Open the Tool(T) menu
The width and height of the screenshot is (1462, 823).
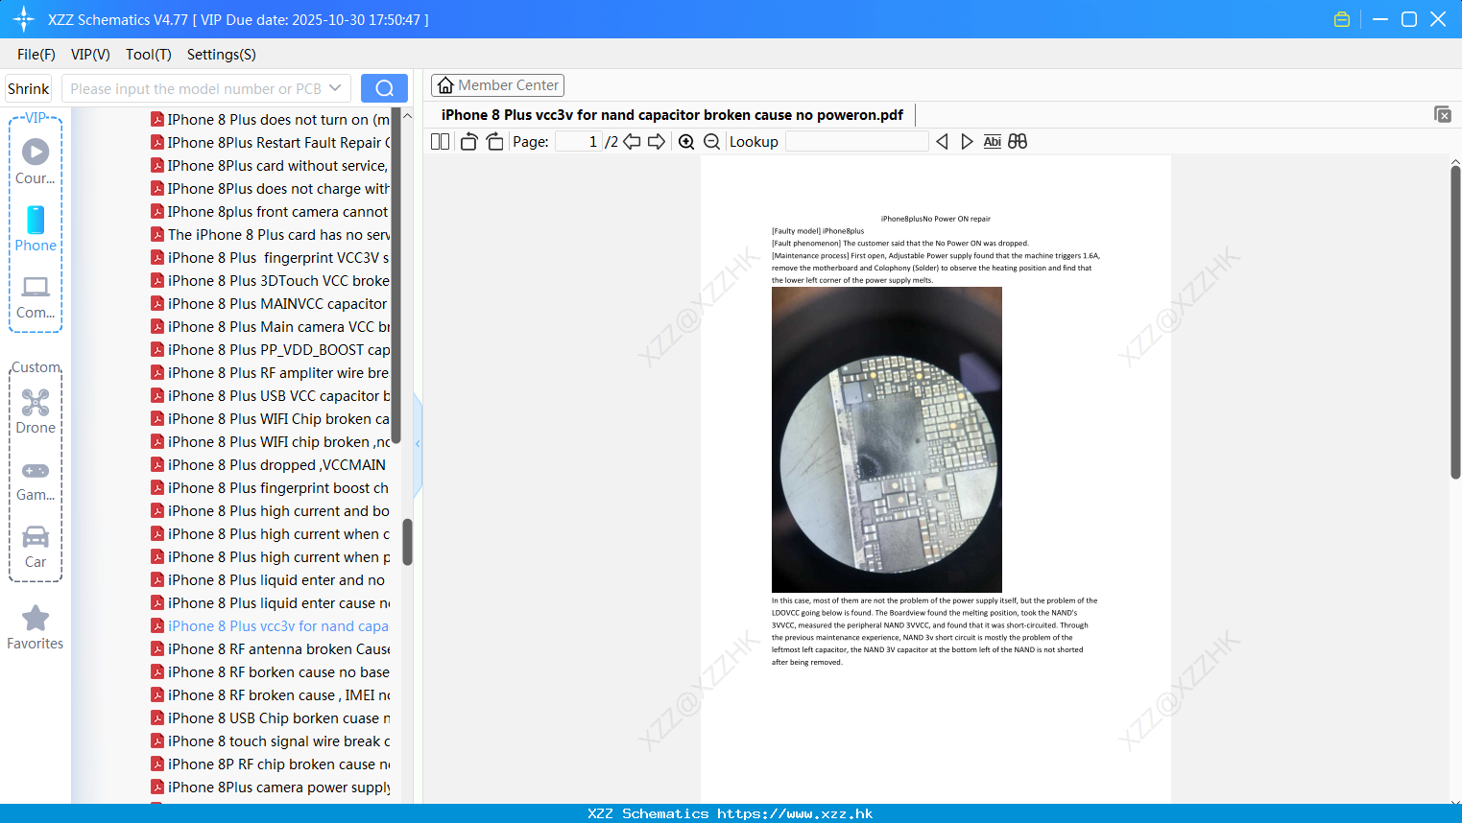tap(149, 55)
